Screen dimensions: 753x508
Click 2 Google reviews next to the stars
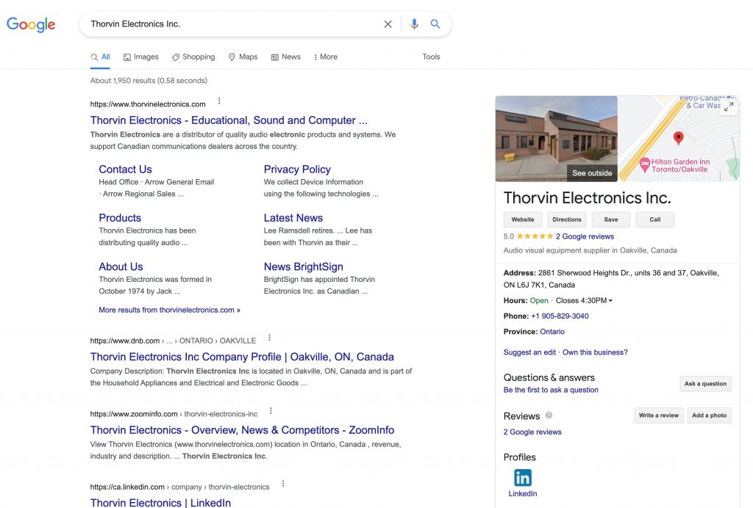click(x=585, y=236)
